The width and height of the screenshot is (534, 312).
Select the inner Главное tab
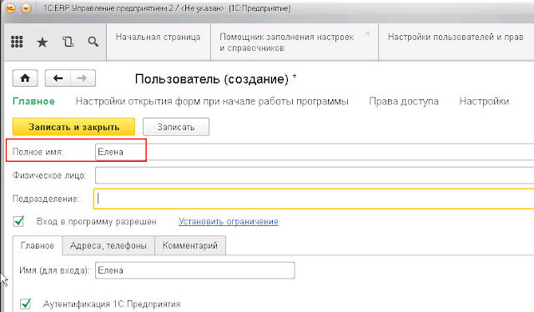[x=38, y=245]
